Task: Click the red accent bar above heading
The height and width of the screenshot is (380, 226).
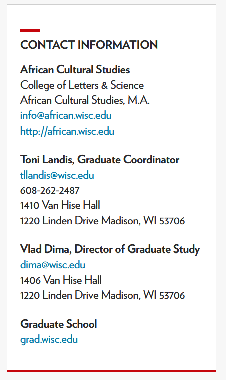Action: 30,30
